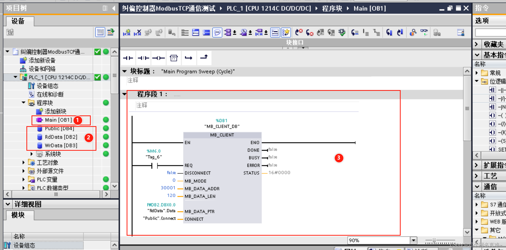The width and height of the screenshot is (506, 250).
Task: Collapse the 程序块 folder arrow
Action: coord(24,103)
